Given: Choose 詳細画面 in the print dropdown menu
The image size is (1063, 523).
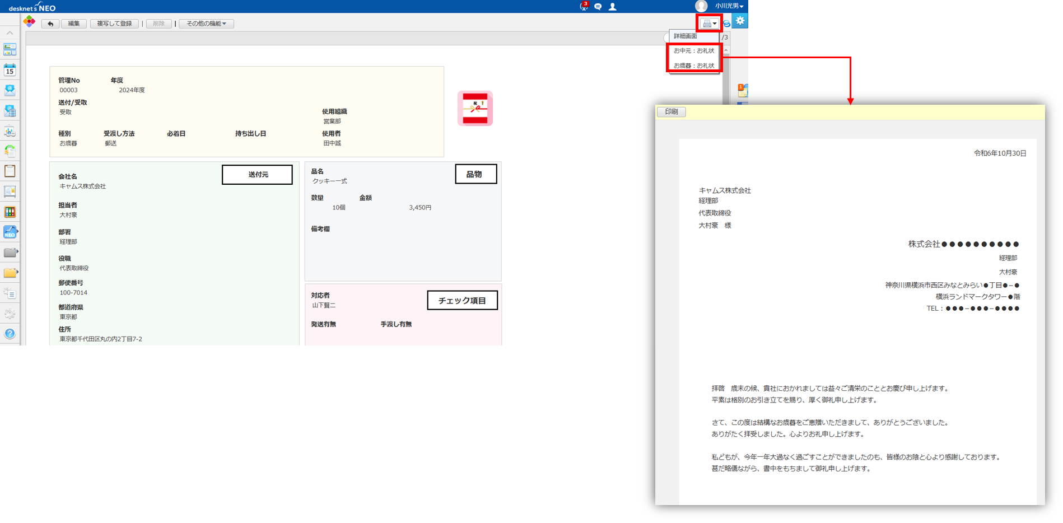Looking at the screenshot, I should [687, 36].
